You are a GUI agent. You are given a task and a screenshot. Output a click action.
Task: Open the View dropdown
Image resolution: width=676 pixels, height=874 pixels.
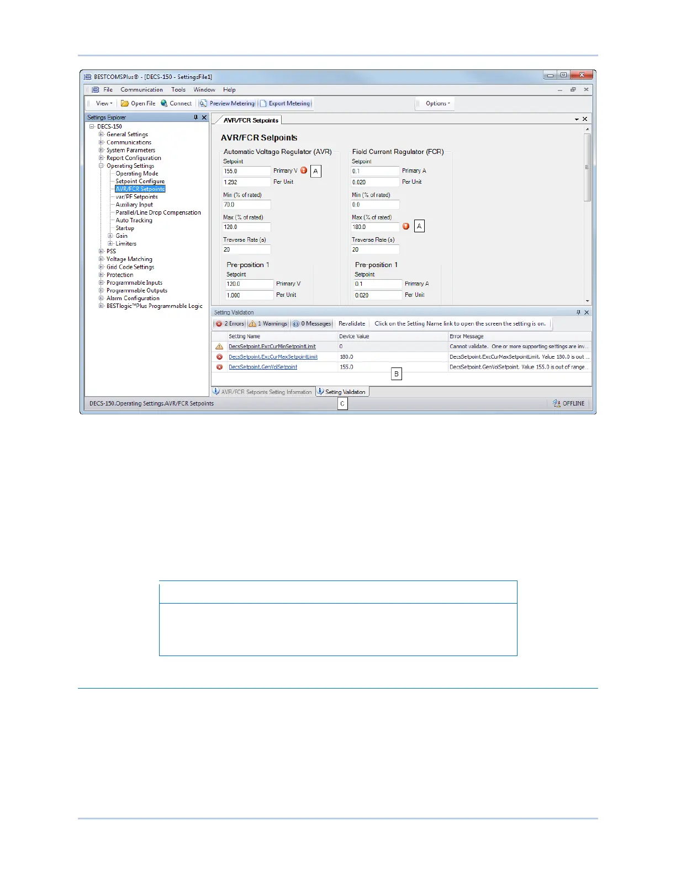[x=104, y=103]
